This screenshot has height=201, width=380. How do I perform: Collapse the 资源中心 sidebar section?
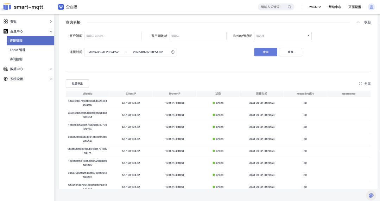[x=51, y=31]
